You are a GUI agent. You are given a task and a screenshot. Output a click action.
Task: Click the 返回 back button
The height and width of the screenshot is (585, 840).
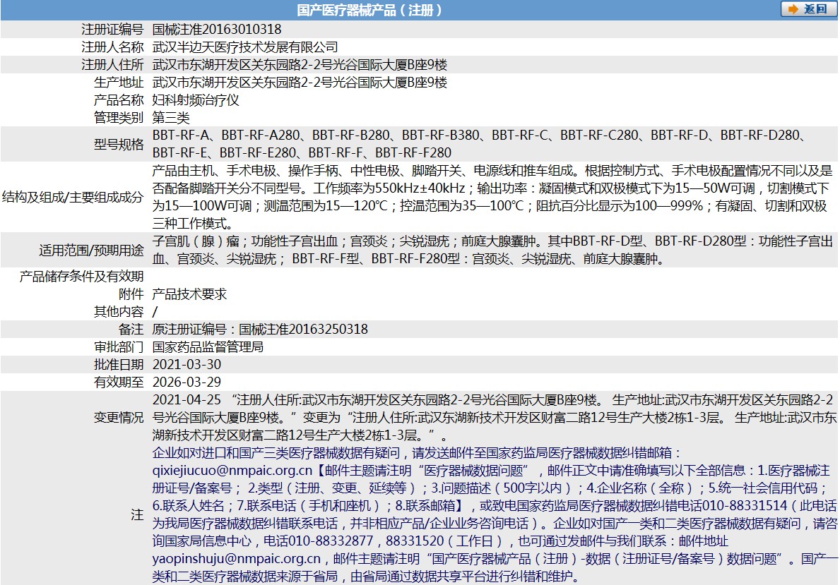point(808,9)
